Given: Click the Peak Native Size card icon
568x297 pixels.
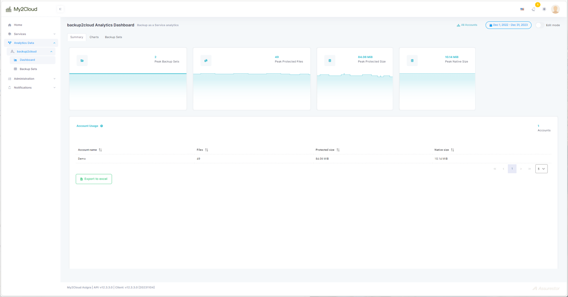Looking at the screenshot, I should coord(411,60).
